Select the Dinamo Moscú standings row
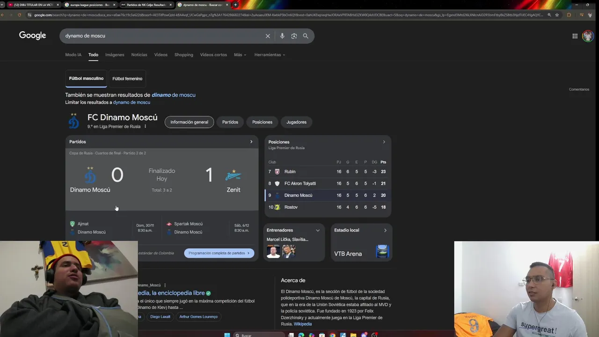 pyautogui.click(x=328, y=195)
